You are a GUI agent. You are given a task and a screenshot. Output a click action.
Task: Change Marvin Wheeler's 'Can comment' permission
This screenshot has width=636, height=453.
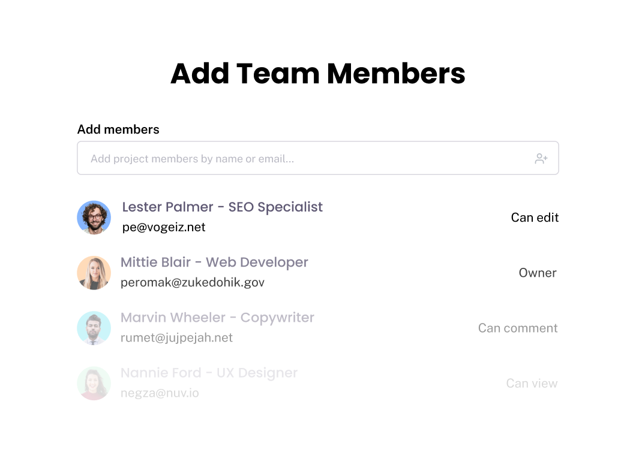point(517,328)
